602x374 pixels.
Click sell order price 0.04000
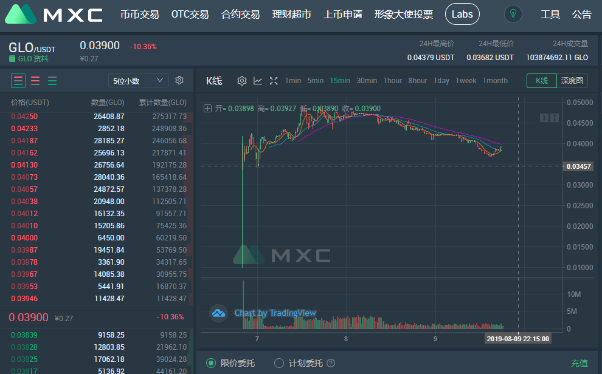[24, 237]
